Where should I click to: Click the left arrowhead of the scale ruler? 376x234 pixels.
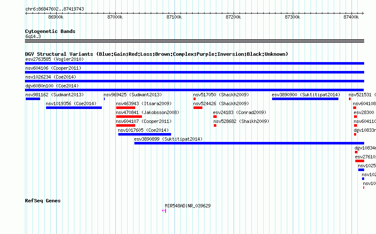click(x=26, y=14)
